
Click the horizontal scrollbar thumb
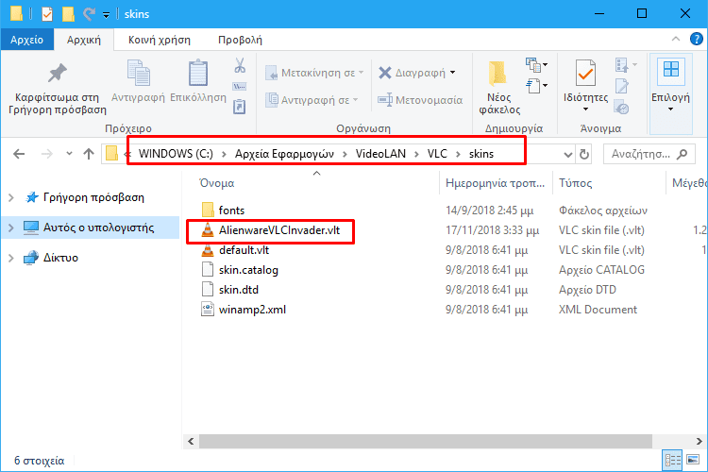426,441
